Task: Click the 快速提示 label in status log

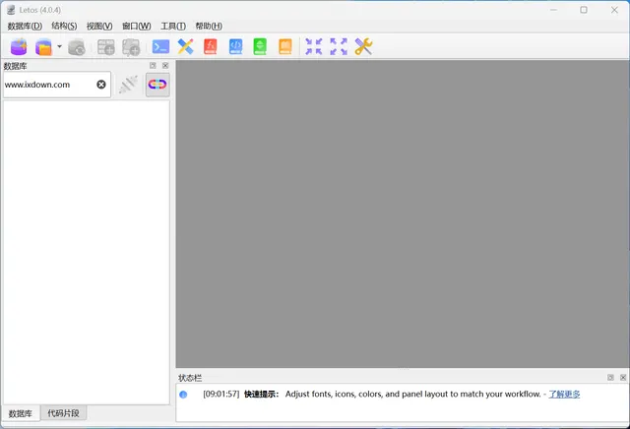Action: (x=261, y=394)
